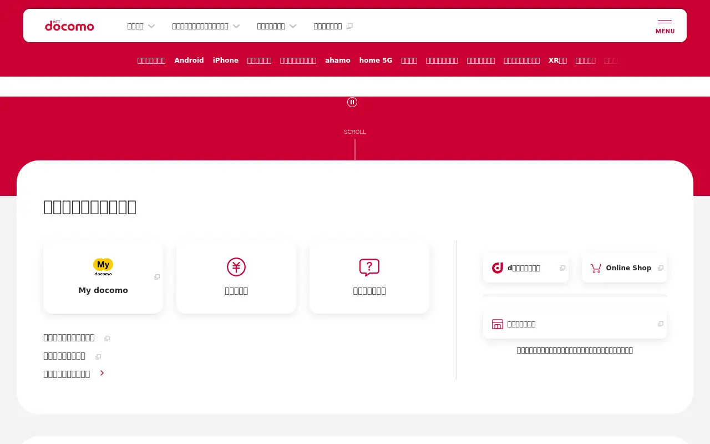Click the Online Shop cart icon
Viewport: 710px width, 444px height.
pyautogui.click(x=596, y=268)
